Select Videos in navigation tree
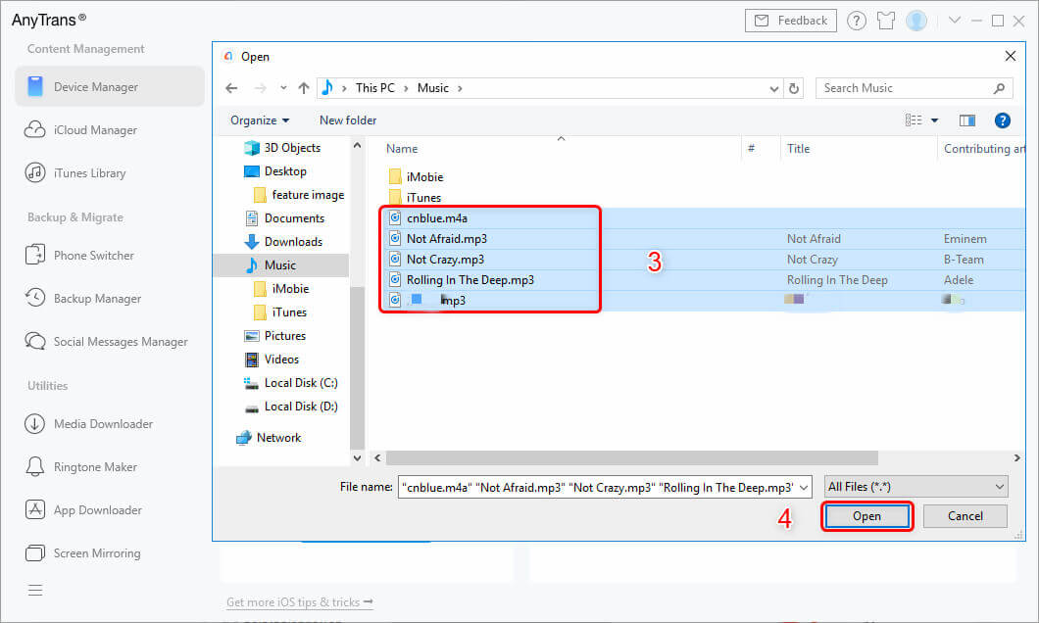Screen dimensions: 1039x623 (x=281, y=359)
